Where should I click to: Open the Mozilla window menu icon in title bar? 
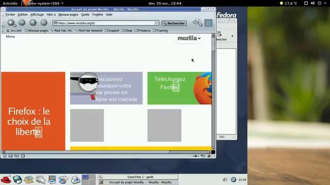(3, 9)
